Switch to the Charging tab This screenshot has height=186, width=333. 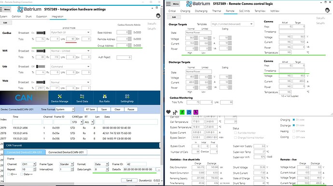tap(185, 11)
